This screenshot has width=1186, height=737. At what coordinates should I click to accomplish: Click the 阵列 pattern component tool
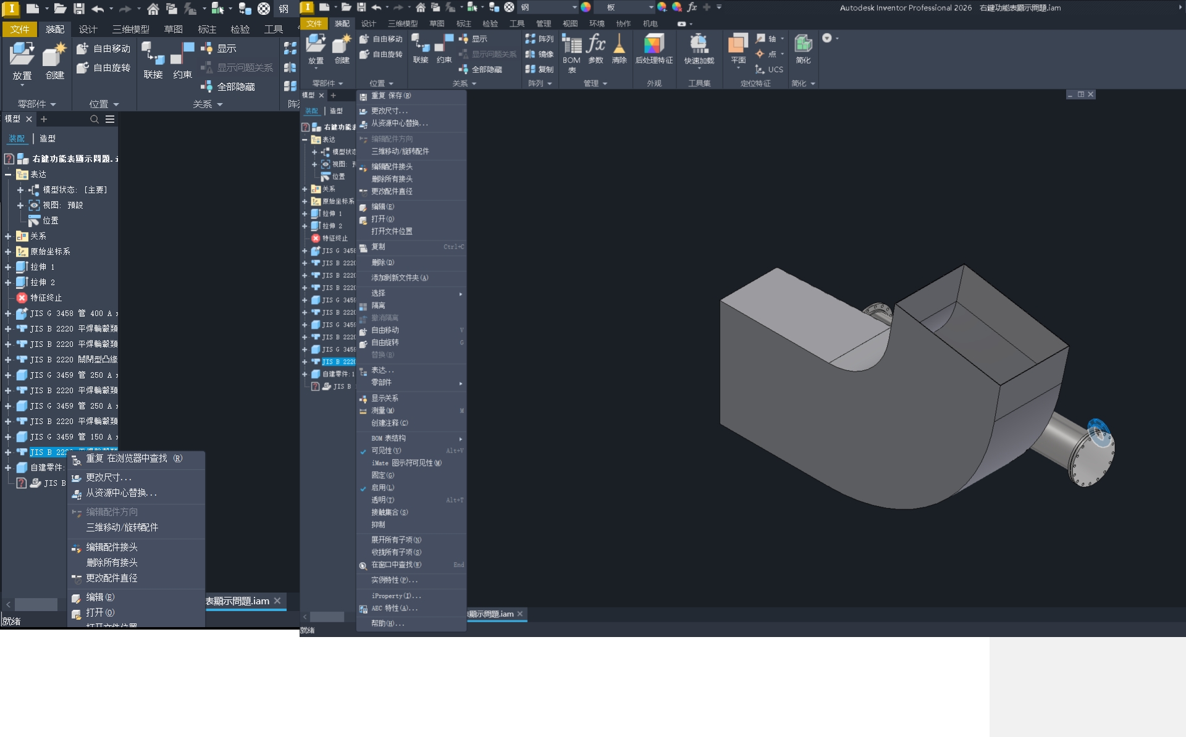click(x=539, y=38)
